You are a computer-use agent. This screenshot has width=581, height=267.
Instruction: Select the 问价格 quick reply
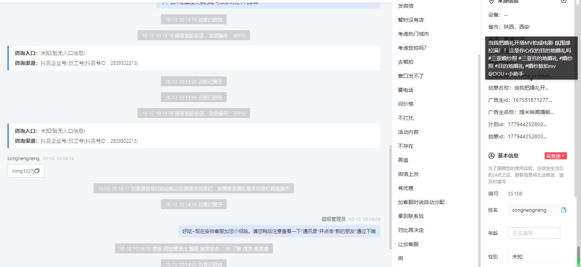[406, 104]
